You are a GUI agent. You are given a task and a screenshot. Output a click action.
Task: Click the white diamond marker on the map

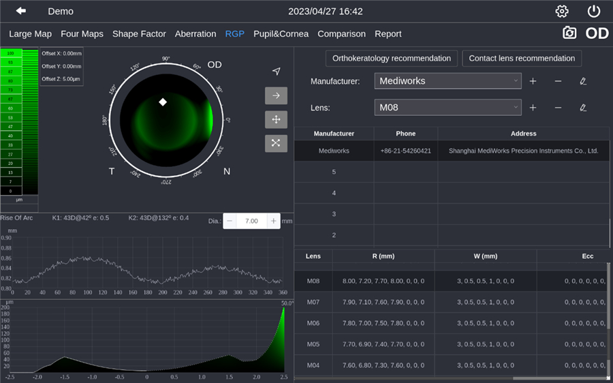tap(163, 102)
